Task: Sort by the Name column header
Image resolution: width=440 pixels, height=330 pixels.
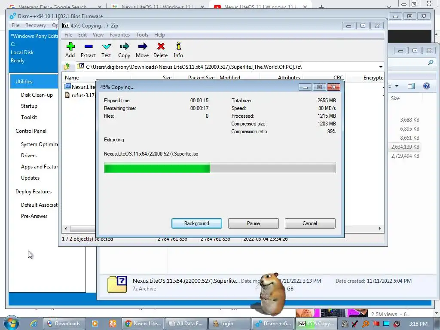Action: point(72,78)
